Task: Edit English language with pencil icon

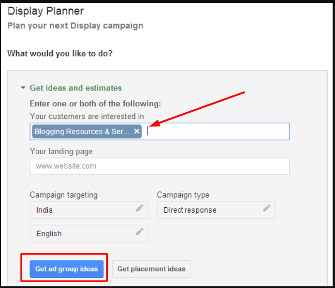Action: 140,231
